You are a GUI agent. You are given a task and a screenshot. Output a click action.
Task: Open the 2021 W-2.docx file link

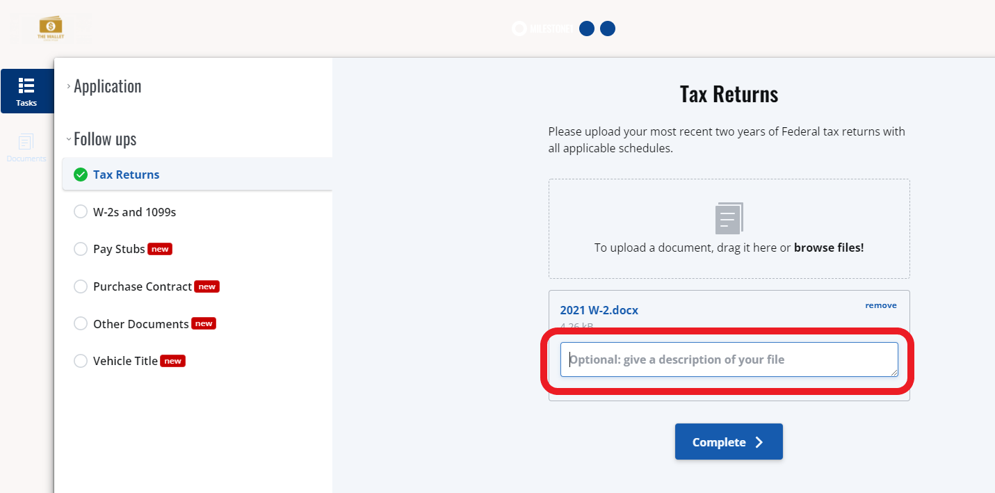point(599,310)
